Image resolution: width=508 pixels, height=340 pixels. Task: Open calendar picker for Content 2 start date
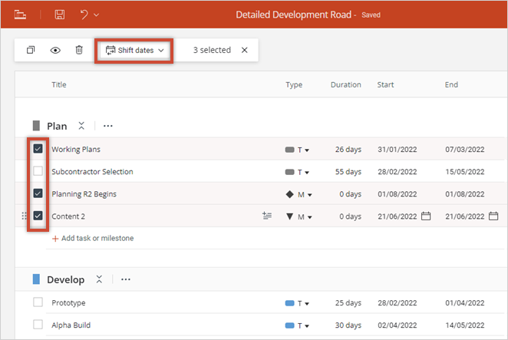point(426,216)
